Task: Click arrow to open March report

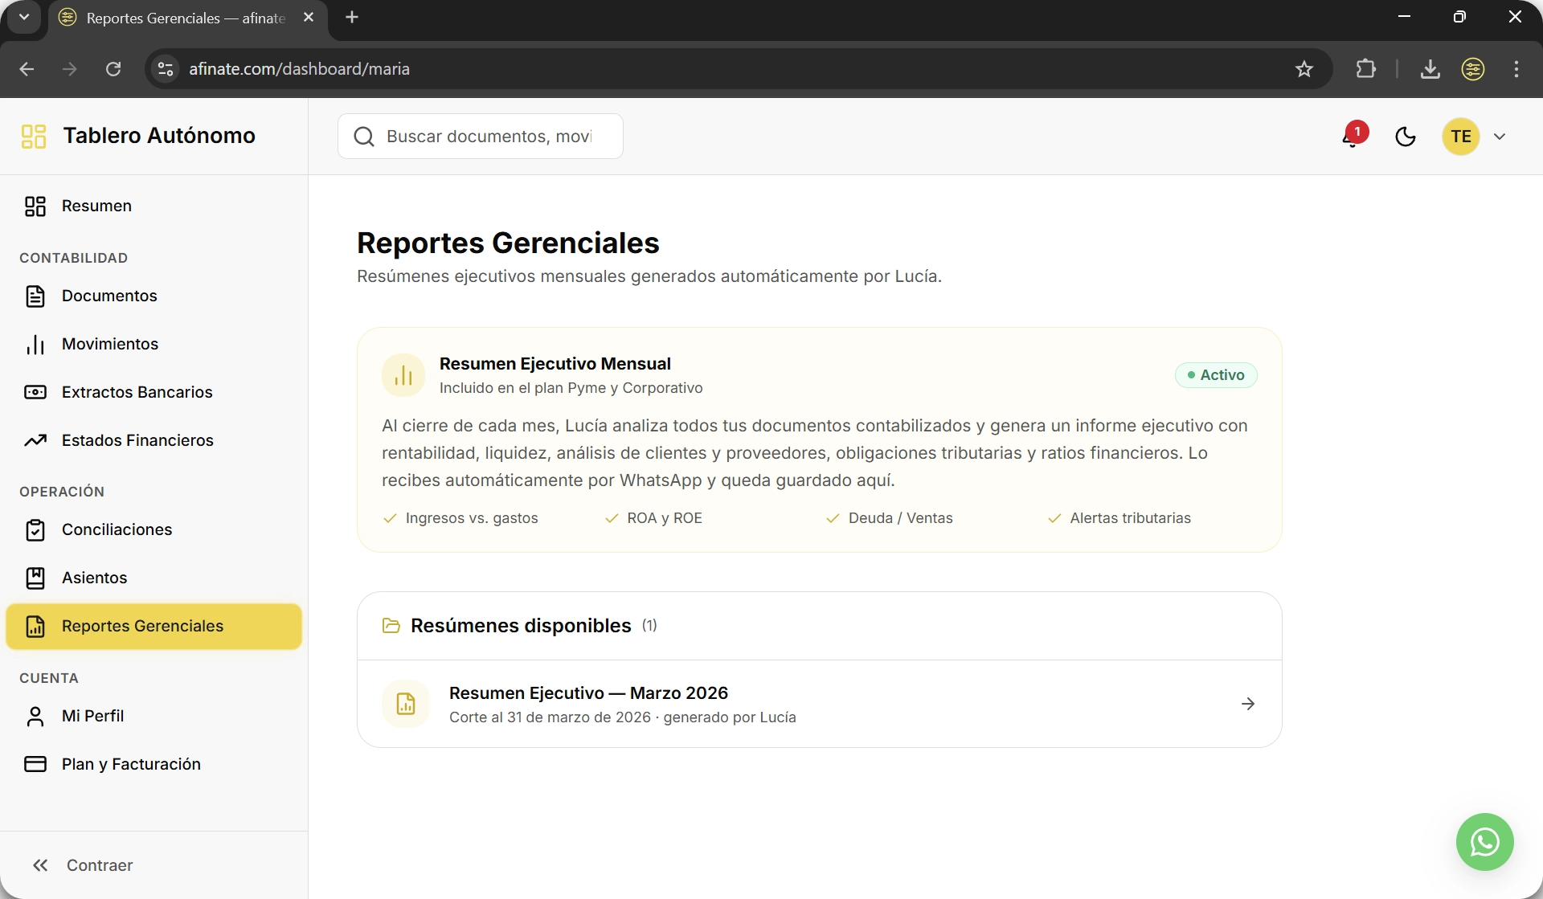Action: 1248,704
